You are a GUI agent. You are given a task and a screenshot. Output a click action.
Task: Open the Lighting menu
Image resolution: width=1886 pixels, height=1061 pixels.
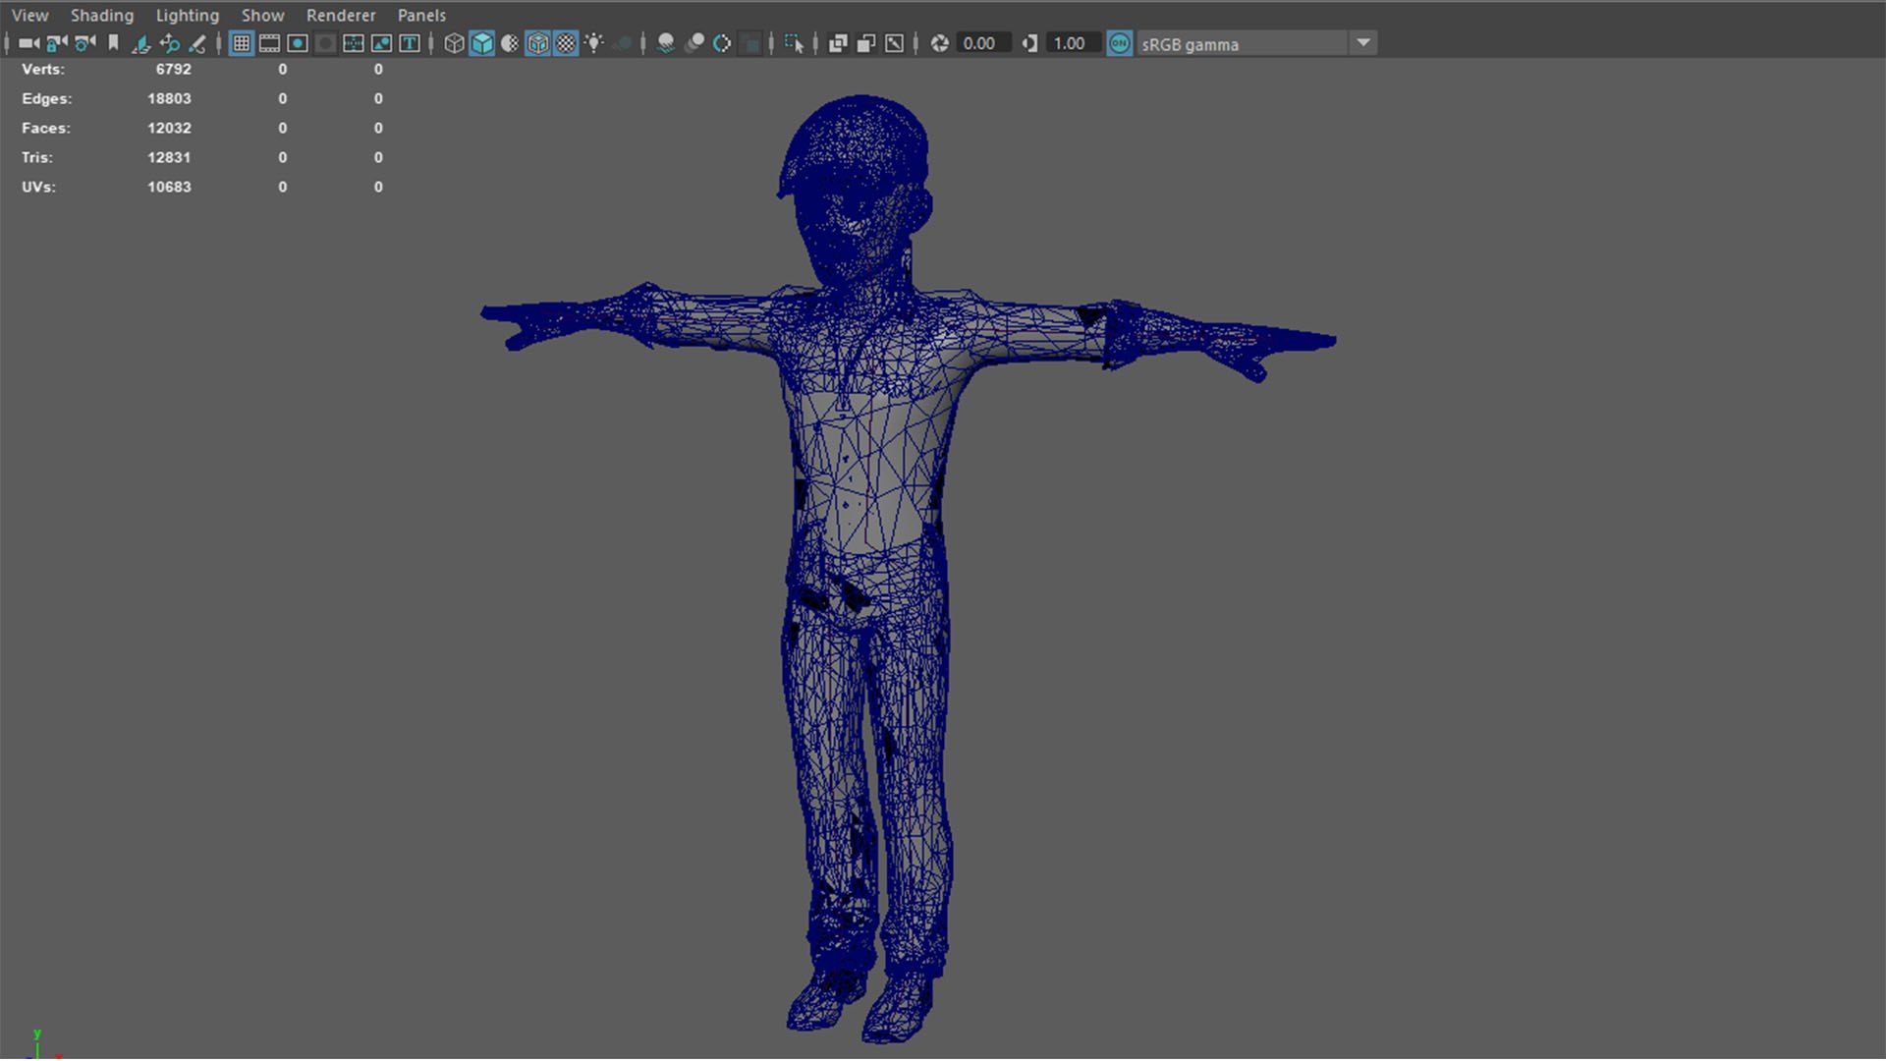[x=188, y=15]
